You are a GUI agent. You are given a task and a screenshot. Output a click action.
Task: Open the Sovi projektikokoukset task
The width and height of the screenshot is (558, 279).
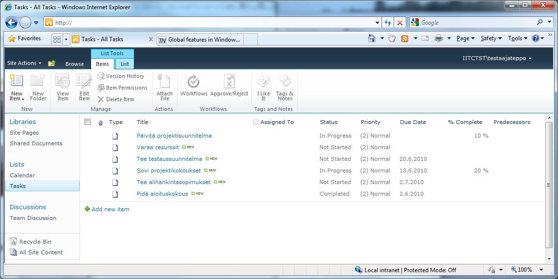(x=169, y=170)
